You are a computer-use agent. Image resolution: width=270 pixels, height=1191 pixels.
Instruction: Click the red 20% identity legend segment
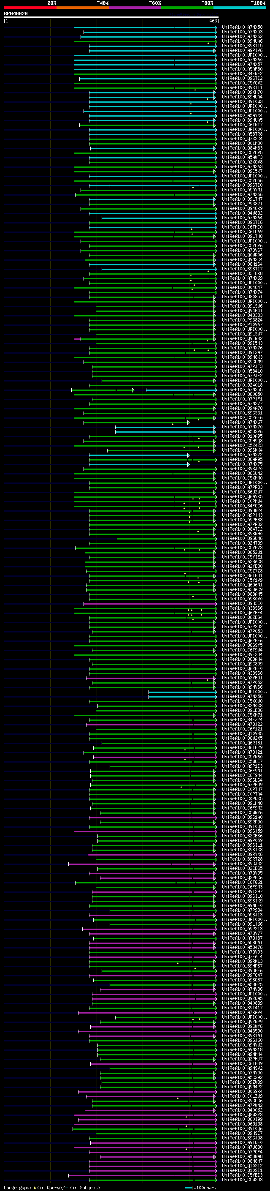[x=30, y=8]
